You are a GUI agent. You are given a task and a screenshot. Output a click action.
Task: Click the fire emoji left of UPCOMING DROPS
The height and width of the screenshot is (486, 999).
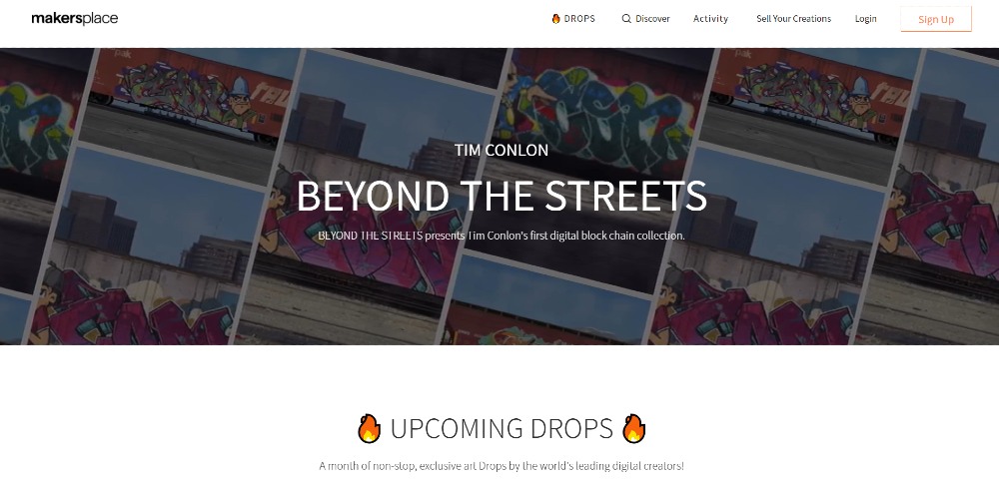pos(369,428)
